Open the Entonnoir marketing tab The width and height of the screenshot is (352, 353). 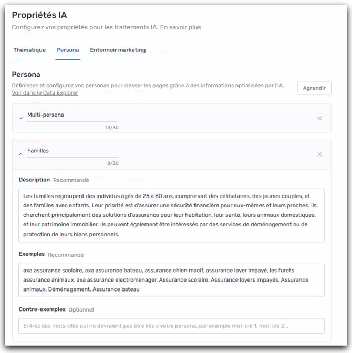coord(118,50)
